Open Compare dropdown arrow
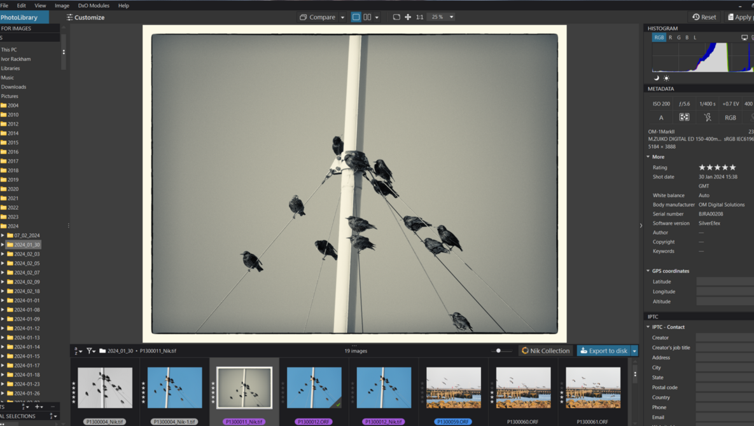The width and height of the screenshot is (754, 426). 342,17
